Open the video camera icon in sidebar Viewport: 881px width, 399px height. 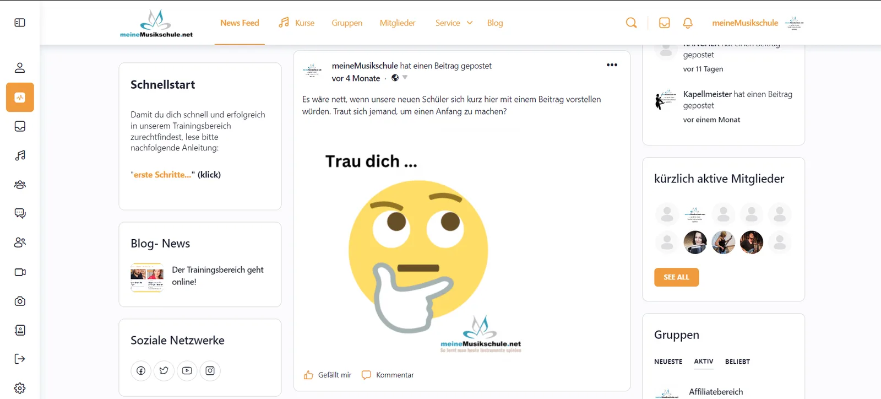[20, 272]
